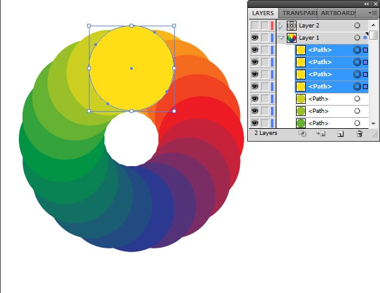Click the Create New Layer icon
380x293 pixels.
340,133
